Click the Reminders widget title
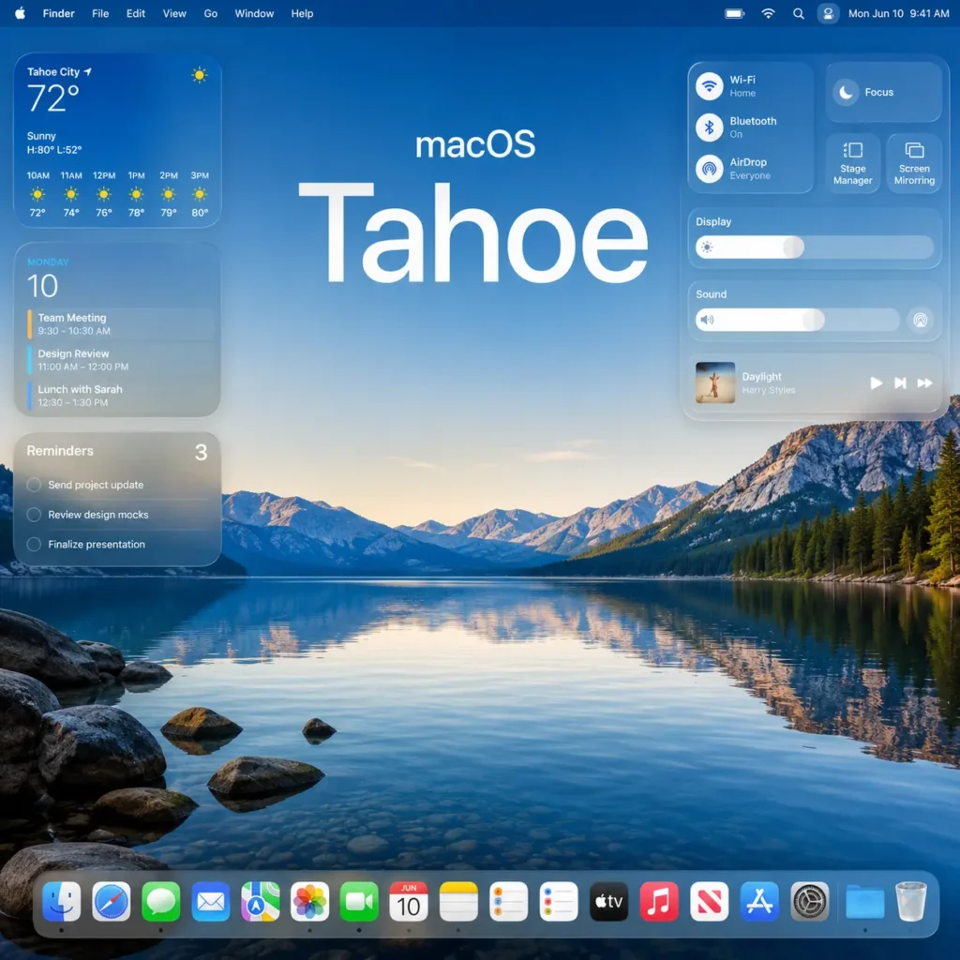The width and height of the screenshot is (960, 960). coord(60,451)
